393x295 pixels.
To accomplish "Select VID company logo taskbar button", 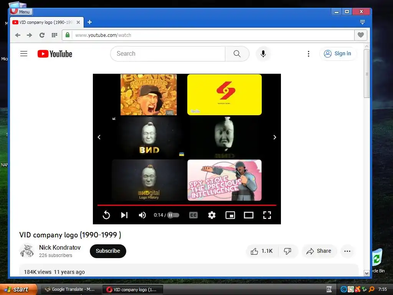I will click(x=133, y=290).
